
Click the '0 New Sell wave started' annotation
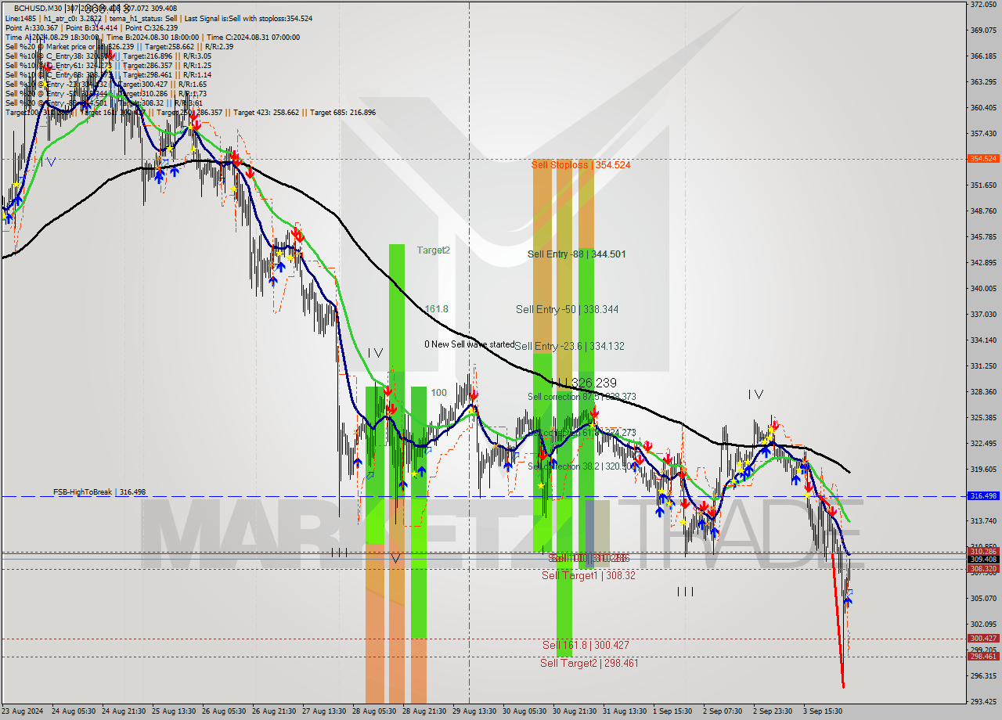(470, 344)
